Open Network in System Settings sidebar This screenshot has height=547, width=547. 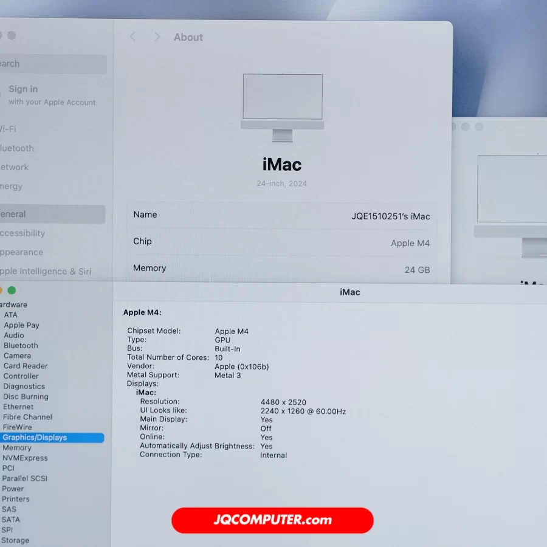click(15, 167)
